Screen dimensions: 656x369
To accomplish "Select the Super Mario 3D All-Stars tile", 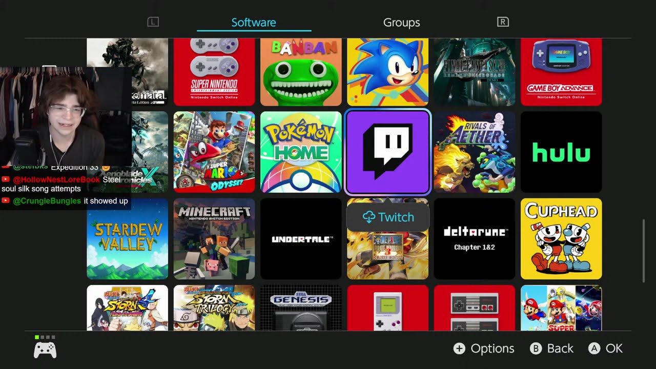I will (561, 308).
